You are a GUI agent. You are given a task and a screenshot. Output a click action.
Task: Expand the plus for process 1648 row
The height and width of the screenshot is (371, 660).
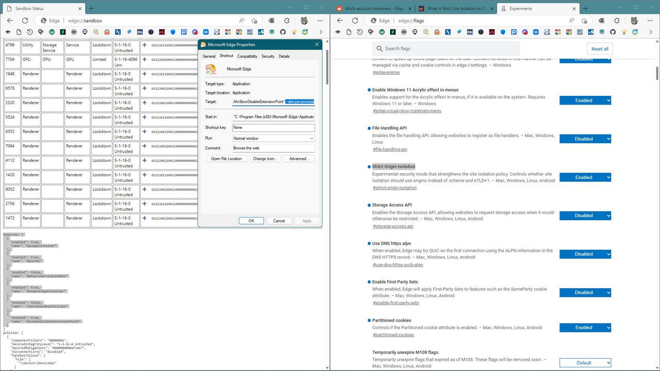[145, 74]
